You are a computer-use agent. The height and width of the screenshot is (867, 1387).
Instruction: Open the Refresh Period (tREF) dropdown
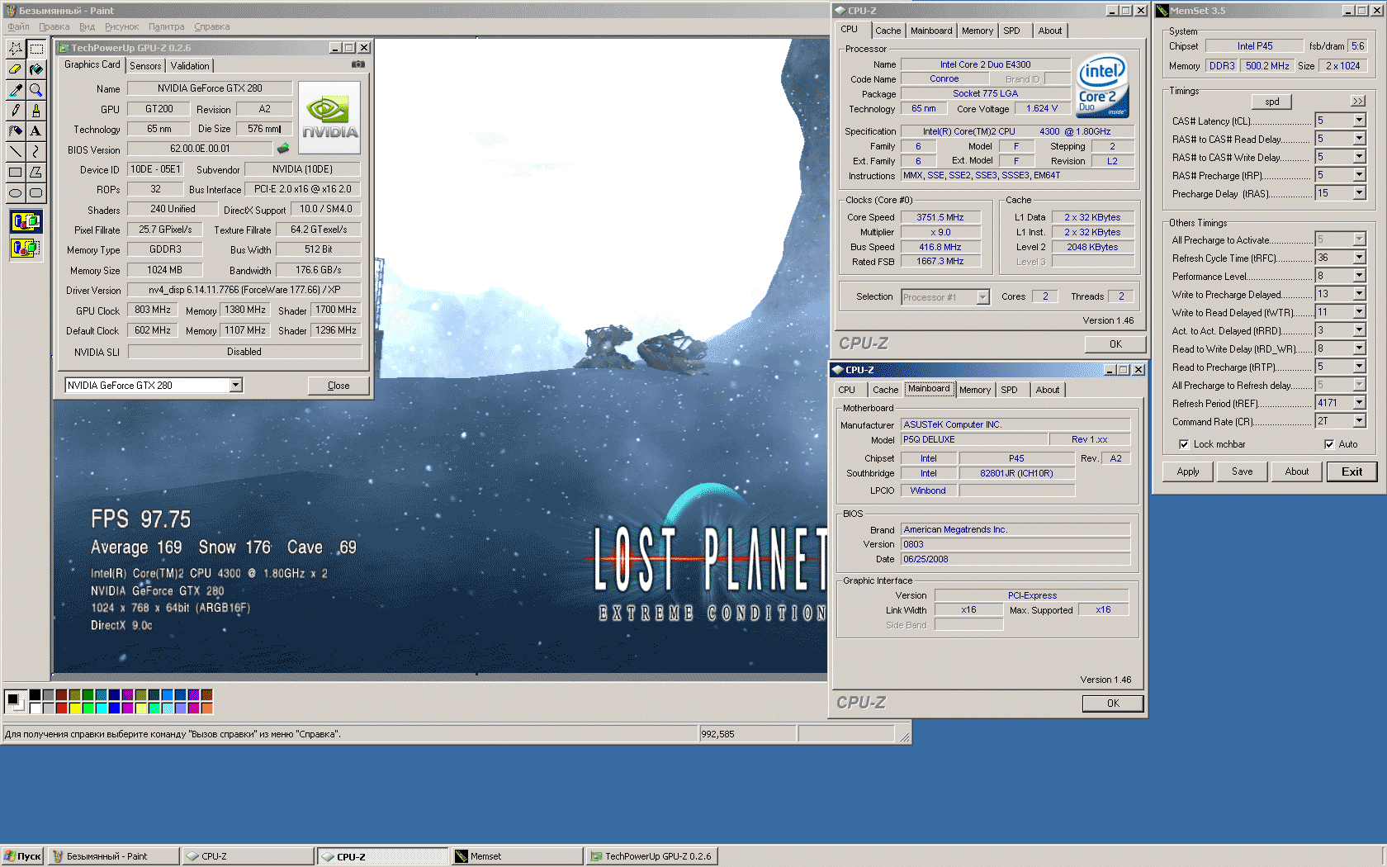[1359, 403]
